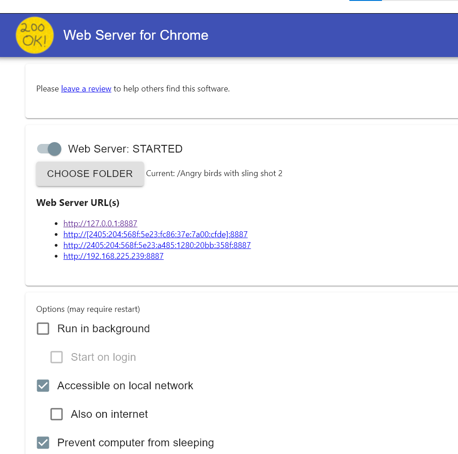Check the Start on login option
Image resolution: width=458 pixels, height=454 pixels.
(x=56, y=357)
